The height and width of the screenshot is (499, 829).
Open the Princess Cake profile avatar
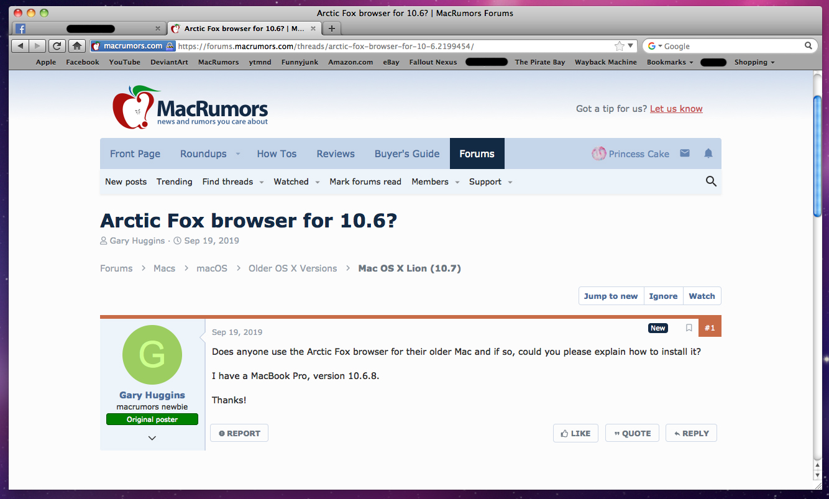coord(598,153)
